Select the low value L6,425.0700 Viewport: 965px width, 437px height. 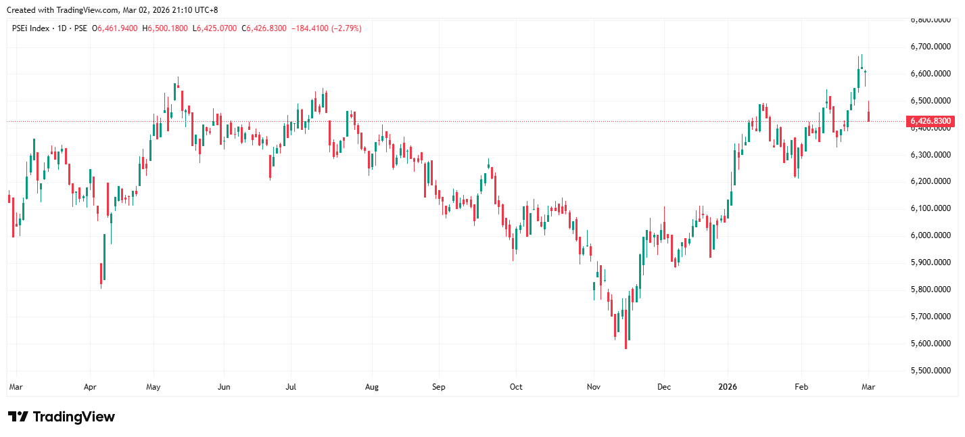[x=214, y=28]
